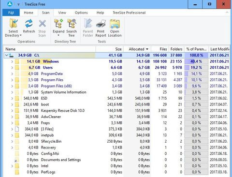Click the 40,4 % bar for Windows
The image size is (232, 177).
(196, 61)
